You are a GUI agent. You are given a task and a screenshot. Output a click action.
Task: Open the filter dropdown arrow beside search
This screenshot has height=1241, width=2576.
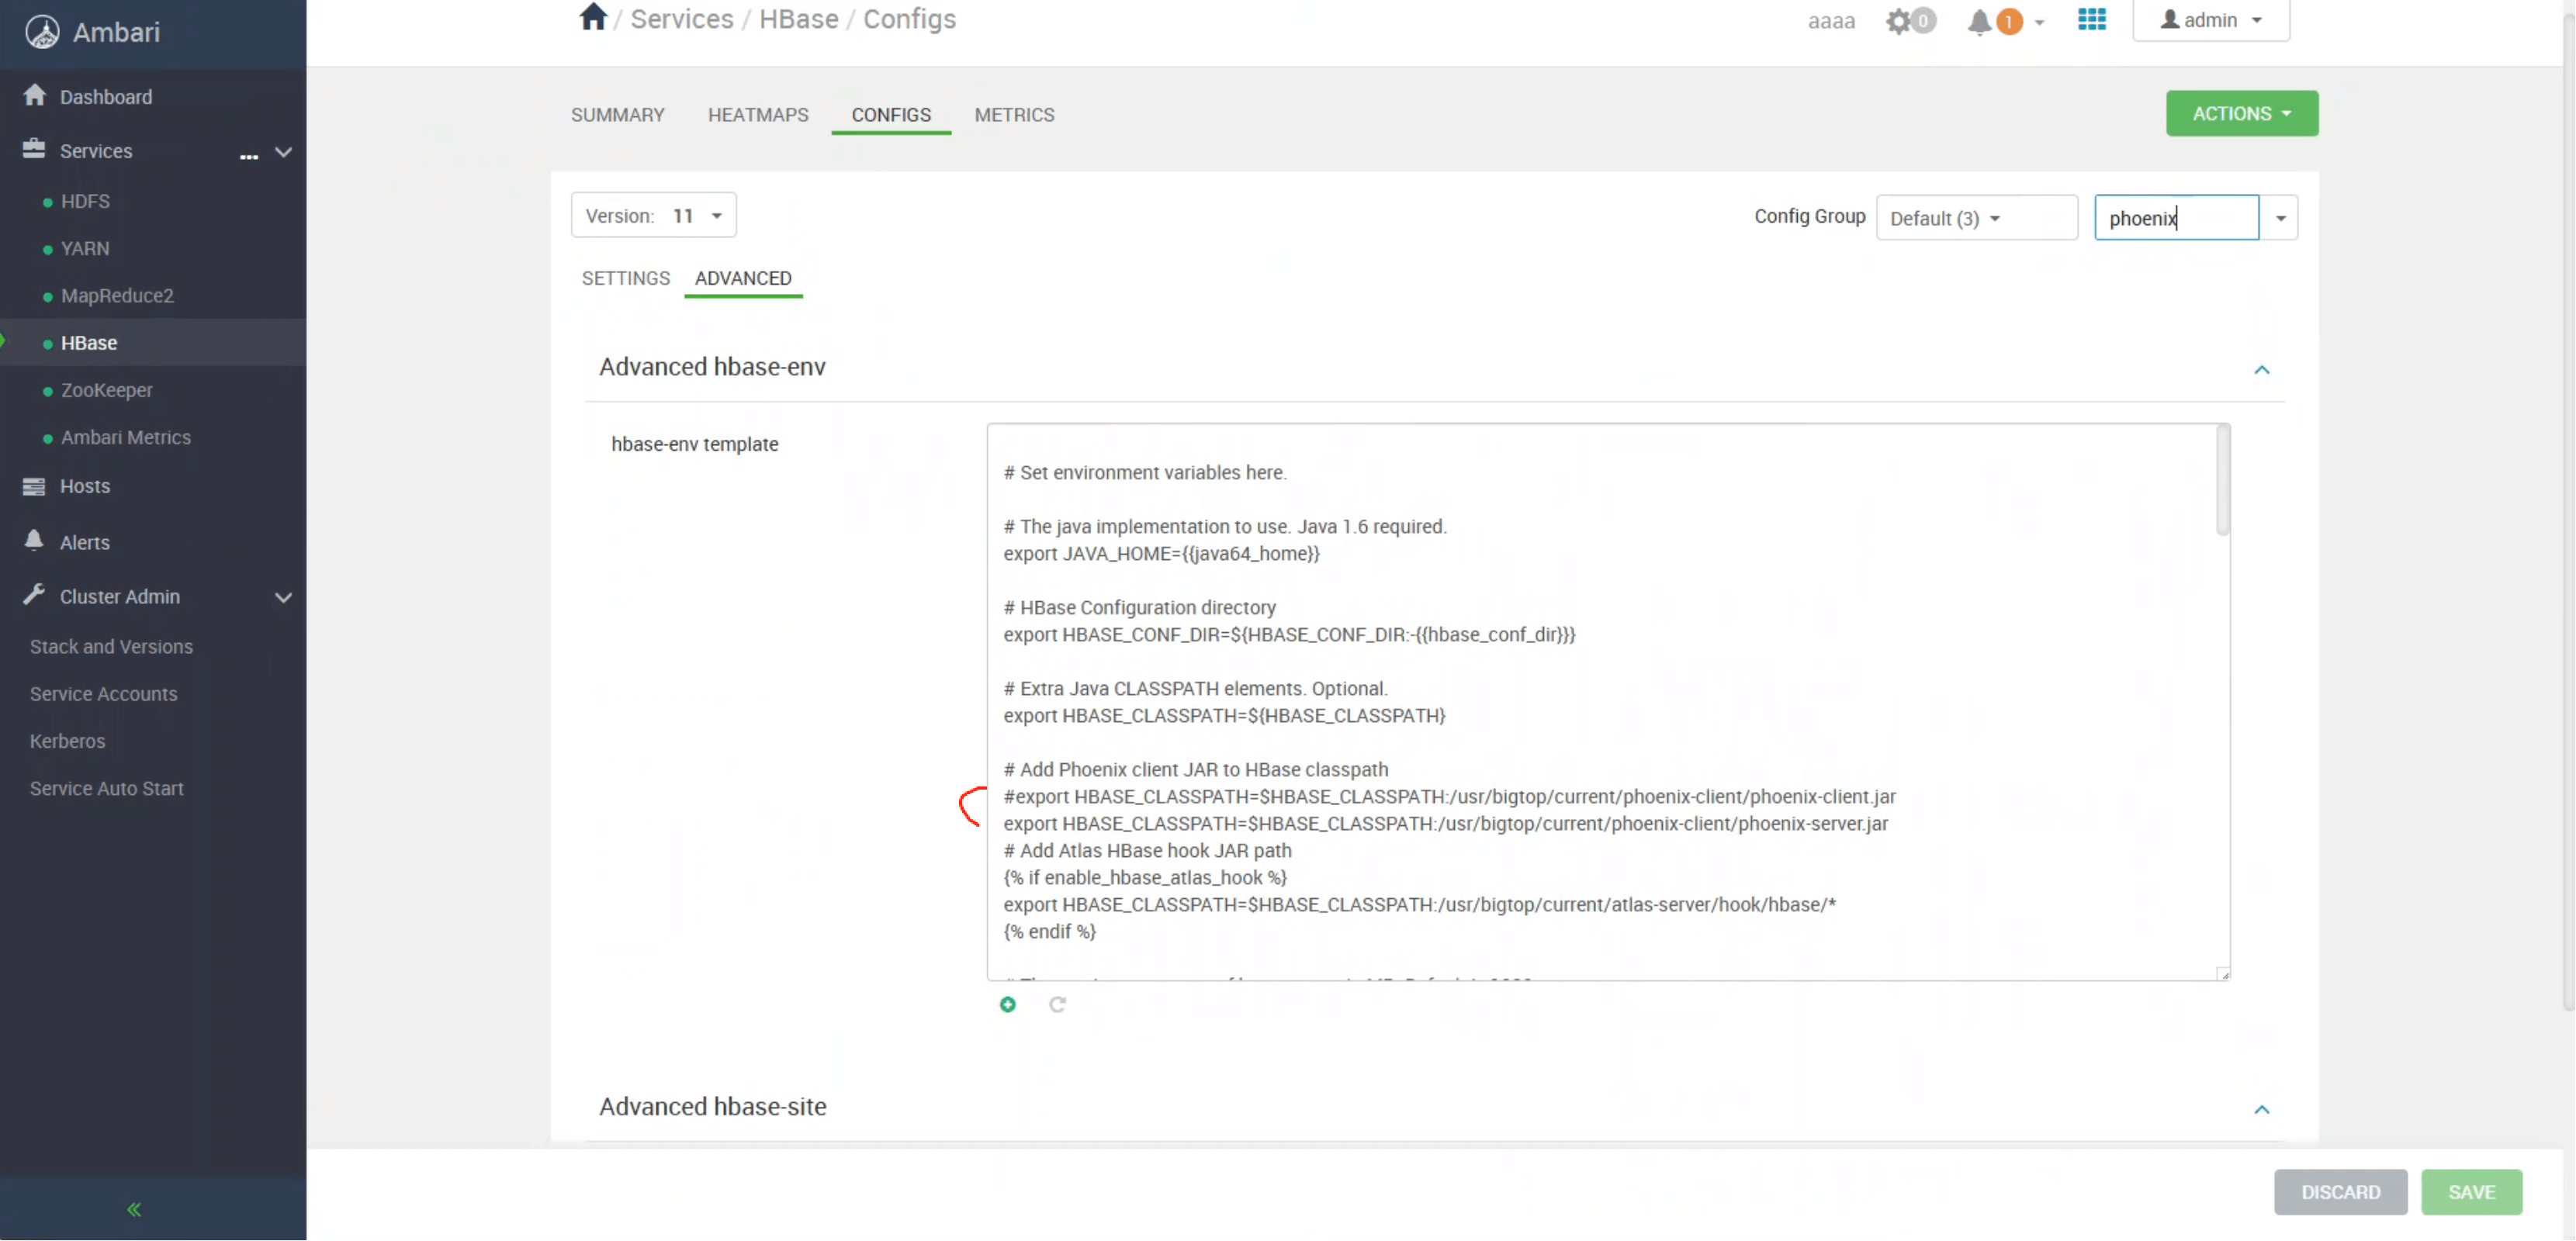pyautogui.click(x=2280, y=218)
